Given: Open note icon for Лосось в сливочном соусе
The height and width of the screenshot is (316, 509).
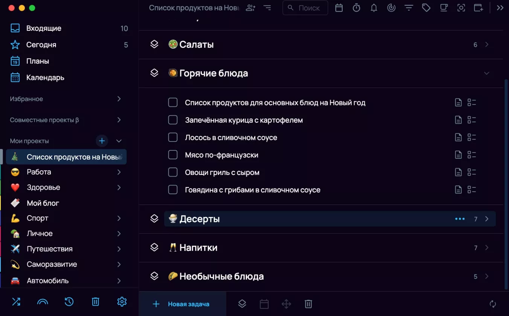Looking at the screenshot, I should [x=458, y=137].
